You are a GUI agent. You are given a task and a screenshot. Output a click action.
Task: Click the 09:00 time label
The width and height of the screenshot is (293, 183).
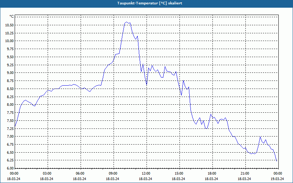(113, 173)
